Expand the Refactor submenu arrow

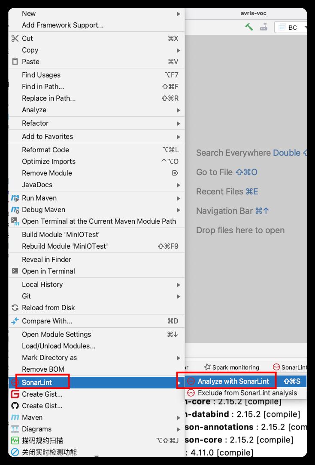click(x=179, y=123)
